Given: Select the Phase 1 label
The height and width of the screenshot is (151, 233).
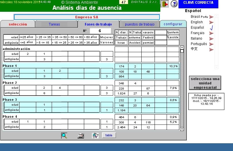Looking at the screenshot, I should 10,66.
